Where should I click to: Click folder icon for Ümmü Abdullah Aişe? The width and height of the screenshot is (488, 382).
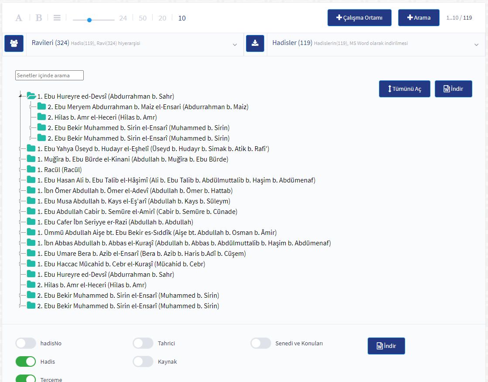[31, 232]
